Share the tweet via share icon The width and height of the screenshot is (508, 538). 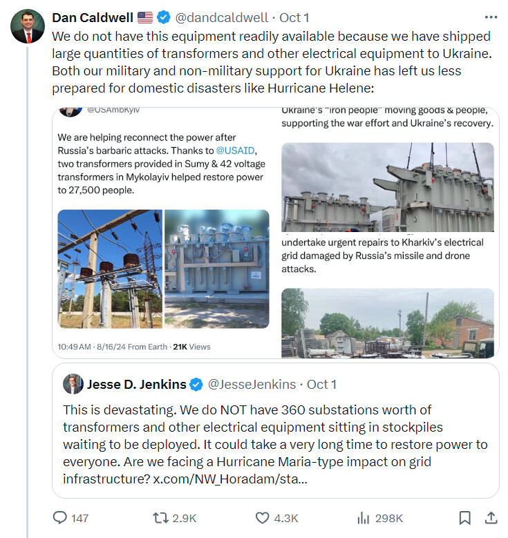(x=491, y=517)
